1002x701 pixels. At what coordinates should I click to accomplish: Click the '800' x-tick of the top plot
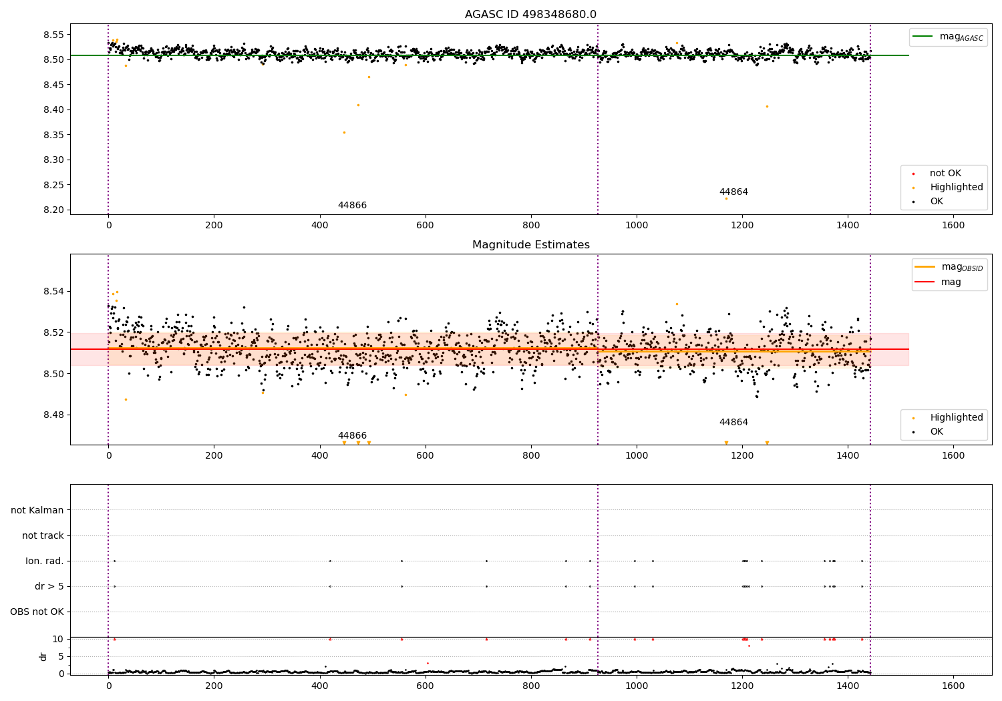click(x=531, y=226)
